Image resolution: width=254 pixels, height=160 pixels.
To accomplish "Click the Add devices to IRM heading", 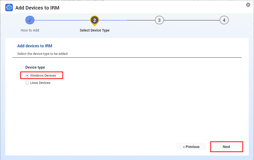I will tap(35, 46).
